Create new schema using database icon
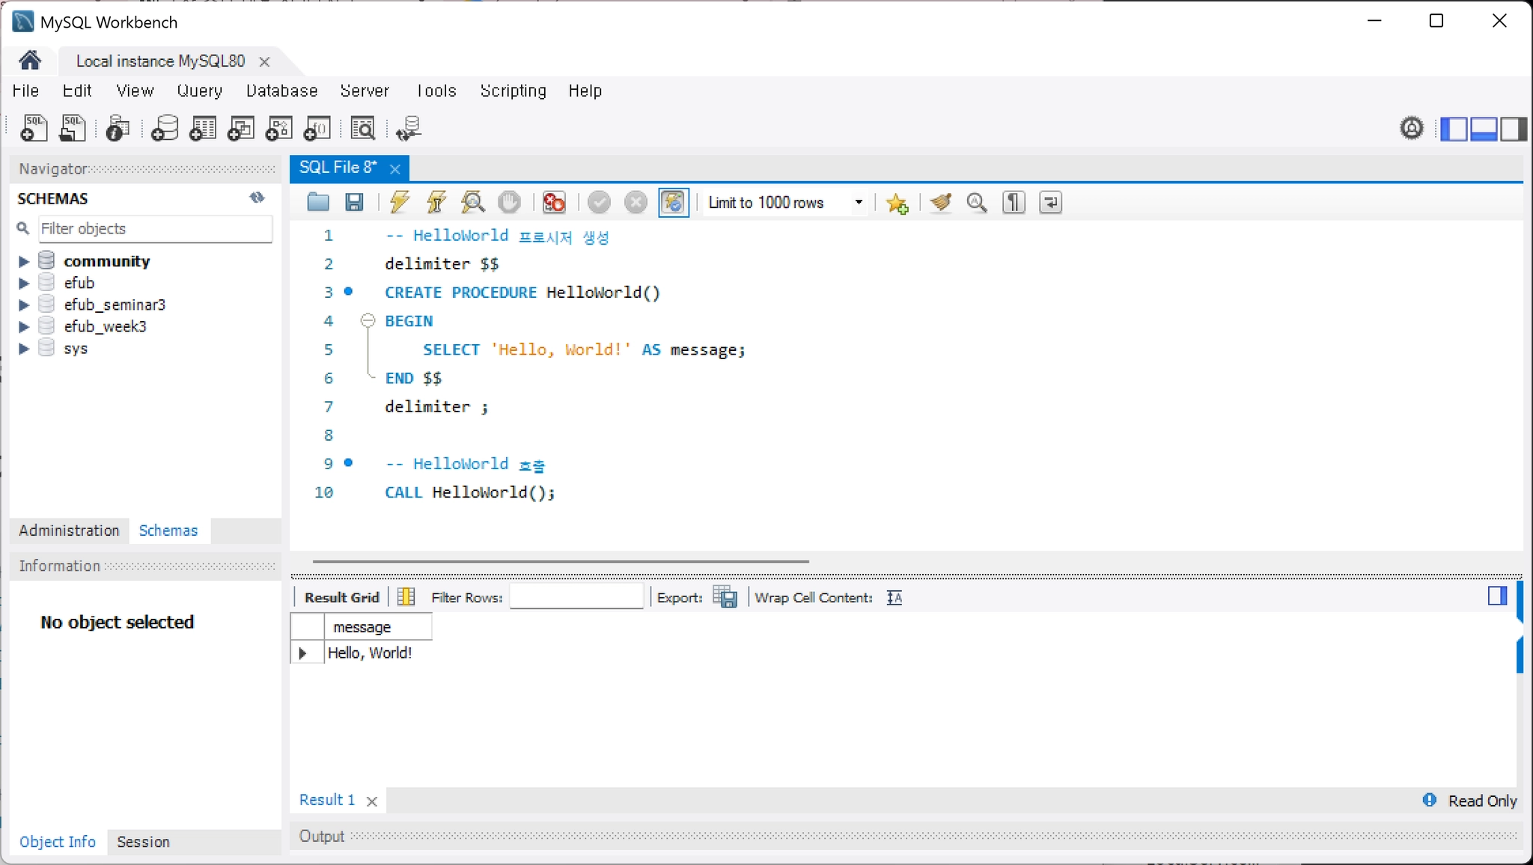1533x865 pixels. (x=165, y=129)
